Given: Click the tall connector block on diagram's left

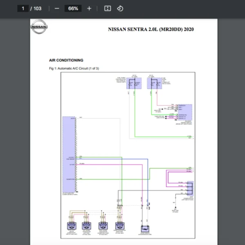Looking at the screenshot, I should [69, 154].
